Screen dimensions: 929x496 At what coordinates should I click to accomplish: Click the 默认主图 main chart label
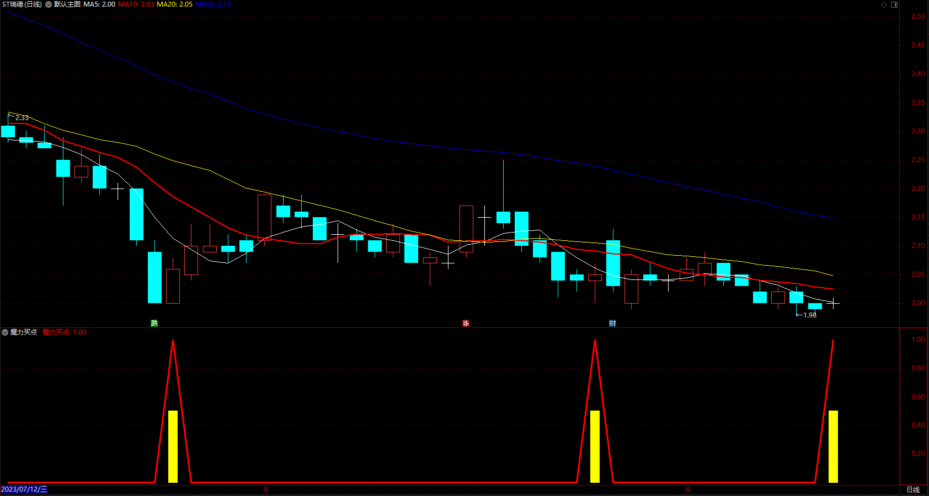point(67,4)
